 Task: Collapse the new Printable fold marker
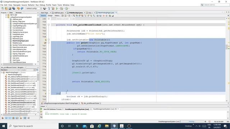click(x=49, y=40)
